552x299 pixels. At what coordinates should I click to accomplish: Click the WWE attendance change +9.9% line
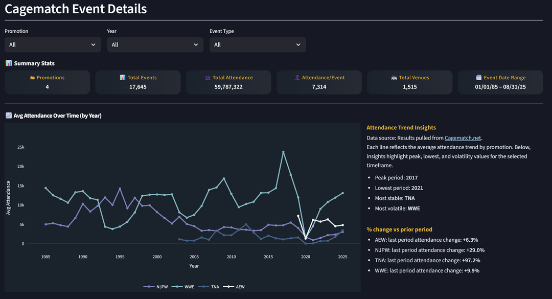(x=427, y=270)
